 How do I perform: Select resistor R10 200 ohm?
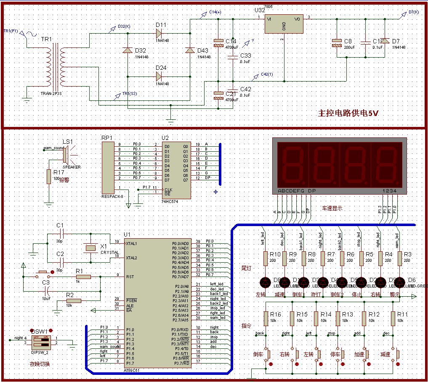coord(265,258)
